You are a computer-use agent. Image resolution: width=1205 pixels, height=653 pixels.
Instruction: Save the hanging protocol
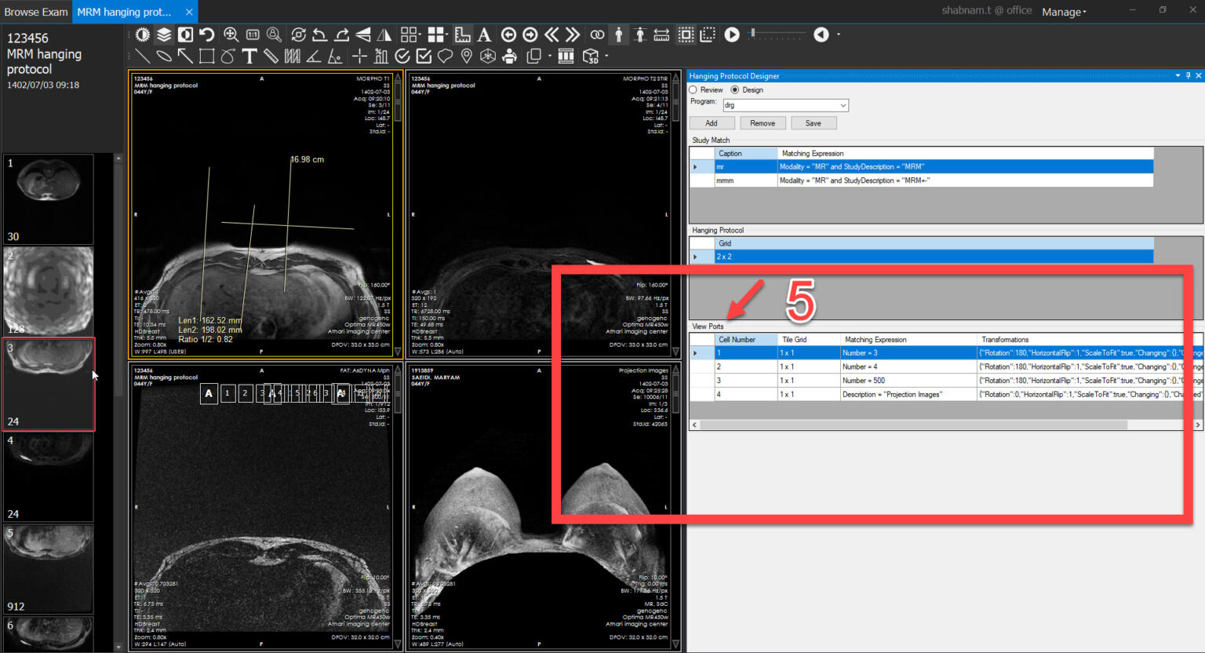click(x=814, y=122)
